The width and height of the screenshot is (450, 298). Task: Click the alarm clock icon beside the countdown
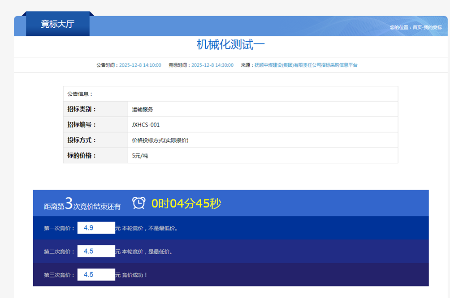click(x=138, y=203)
